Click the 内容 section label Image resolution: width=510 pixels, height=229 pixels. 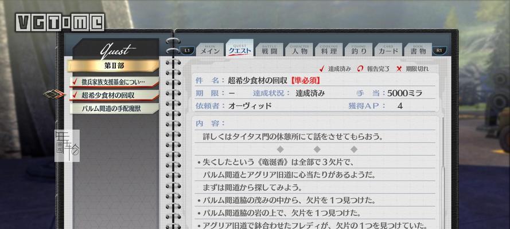210,123
